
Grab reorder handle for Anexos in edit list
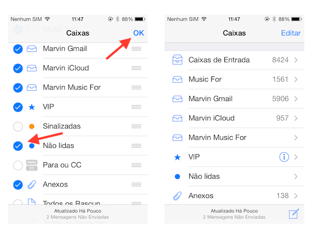pyautogui.click(x=136, y=184)
